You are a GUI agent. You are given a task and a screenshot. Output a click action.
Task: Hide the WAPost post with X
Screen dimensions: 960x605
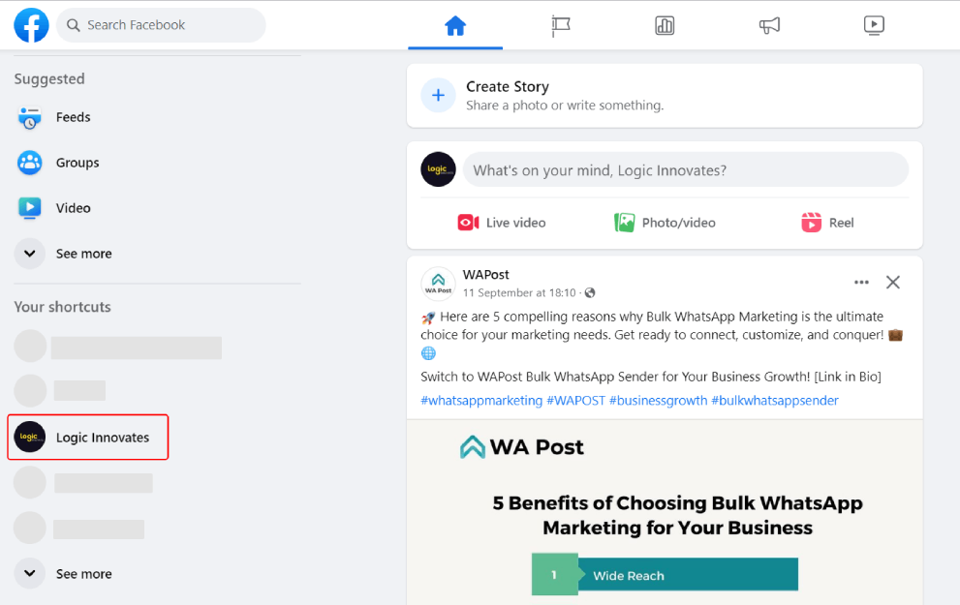click(893, 282)
